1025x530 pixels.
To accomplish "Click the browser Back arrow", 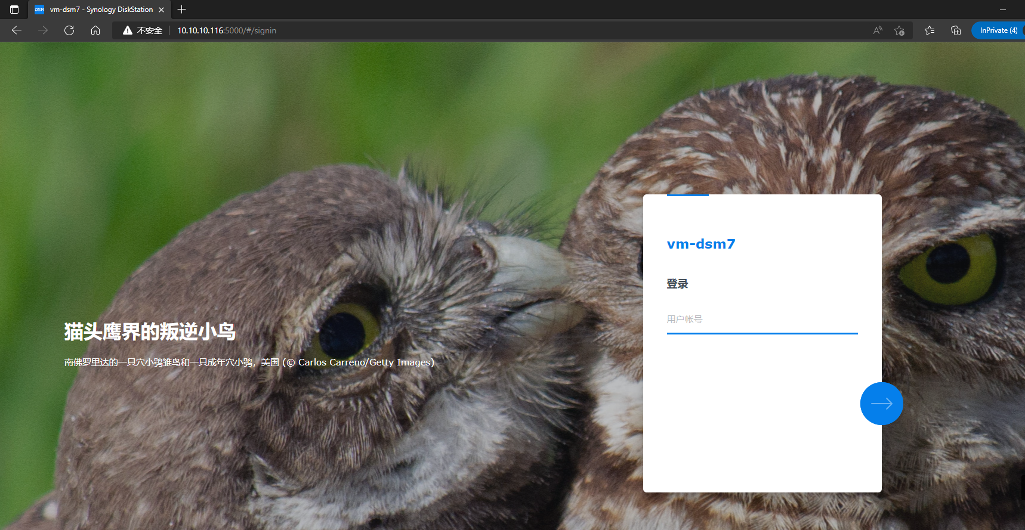I will (x=17, y=30).
